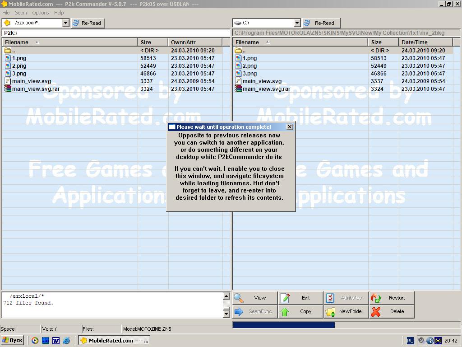Click size 46866 in the local panel

[x=379, y=74]
